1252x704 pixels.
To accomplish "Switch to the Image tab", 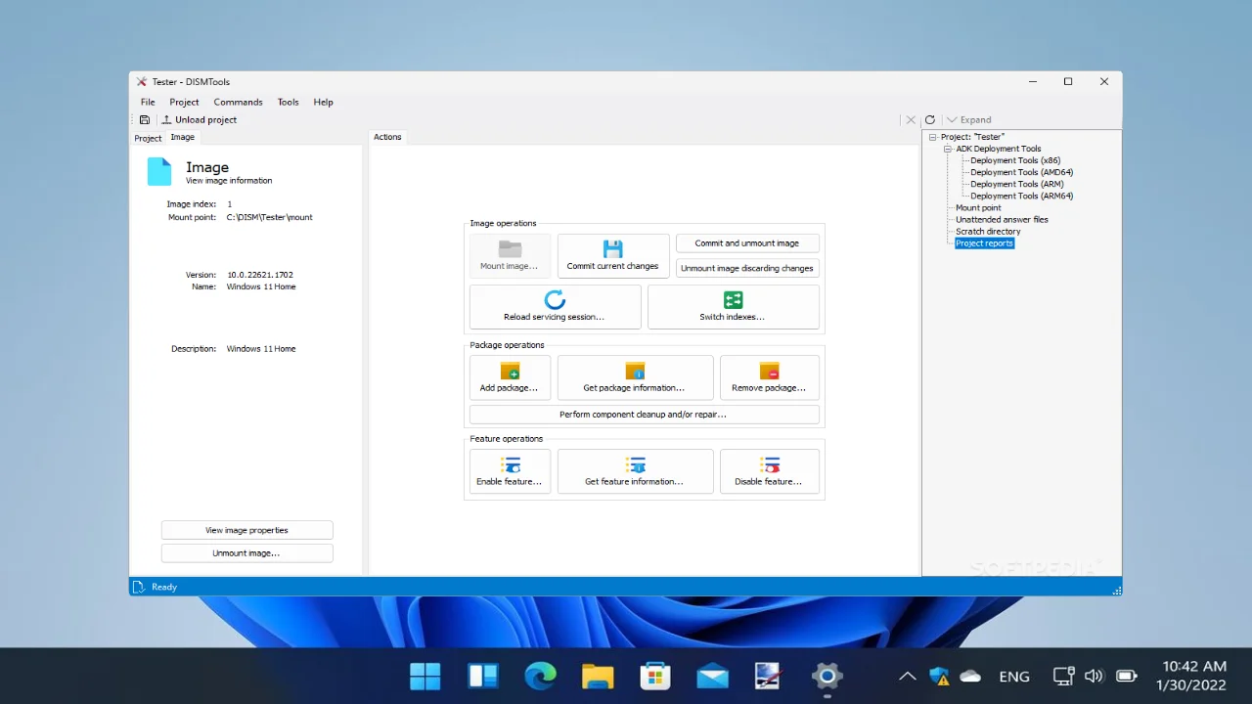I will (183, 137).
